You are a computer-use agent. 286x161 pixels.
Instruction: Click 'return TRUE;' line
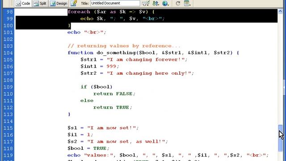[x=113, y=107]
